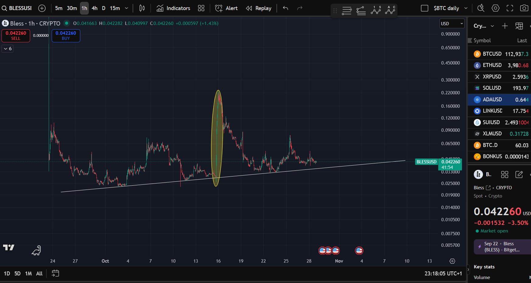Grab the floating drawing toolbar handle

(335, 11)
